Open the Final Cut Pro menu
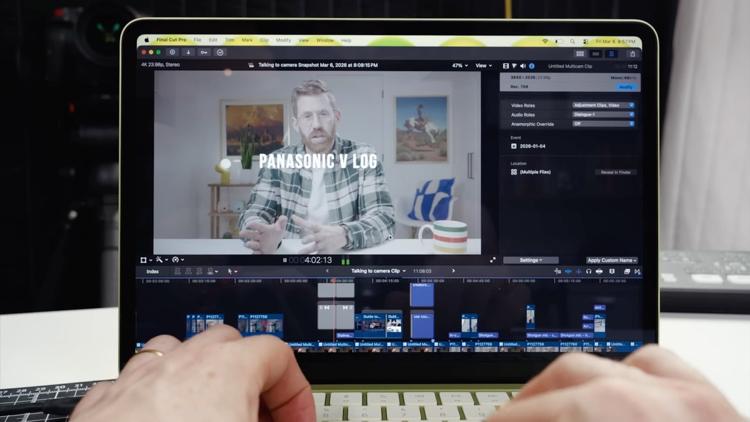The image size is (750, 422). [x=171, y=40]
